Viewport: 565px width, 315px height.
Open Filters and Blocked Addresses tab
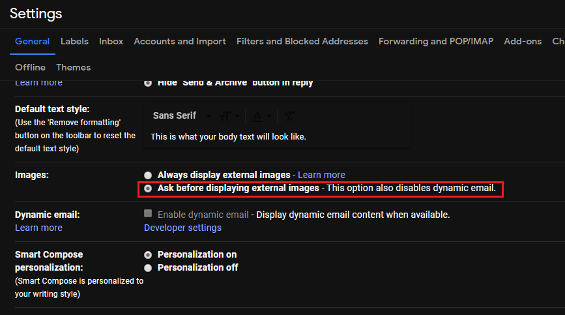[x=302, y=41]
